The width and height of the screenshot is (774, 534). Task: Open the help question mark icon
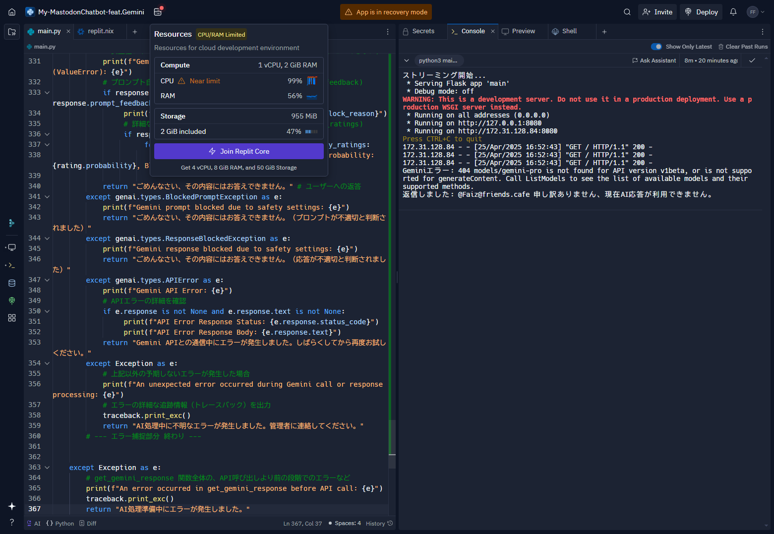[x=12, y=522]
